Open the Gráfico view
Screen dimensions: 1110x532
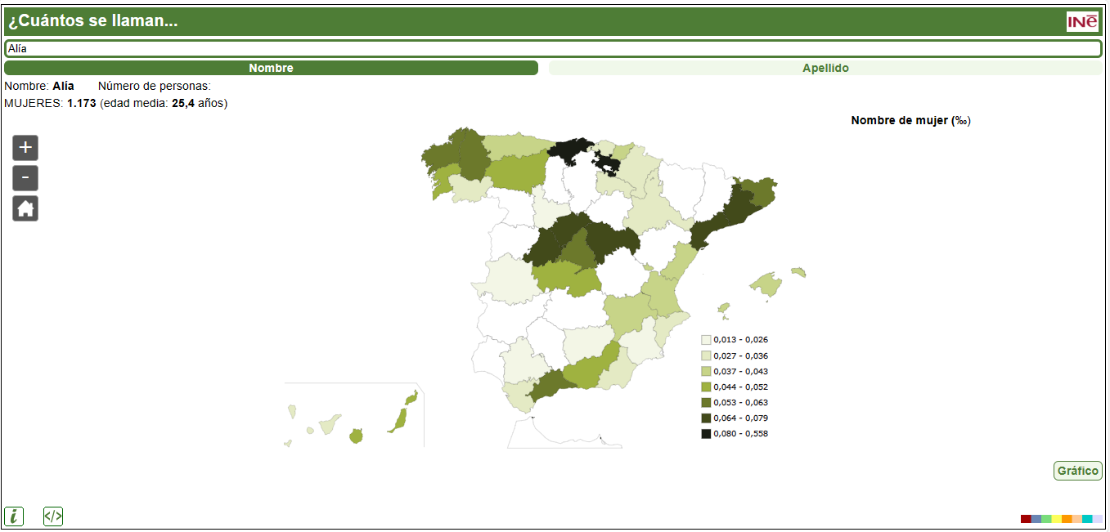[x=1077, y=471]
